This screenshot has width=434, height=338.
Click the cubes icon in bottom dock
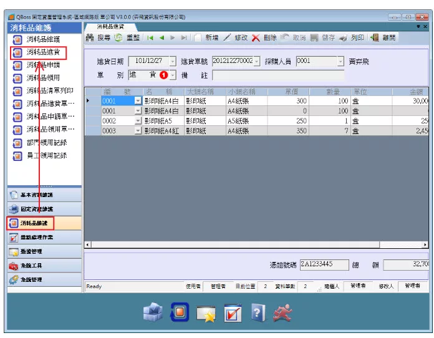pos(153,312)
